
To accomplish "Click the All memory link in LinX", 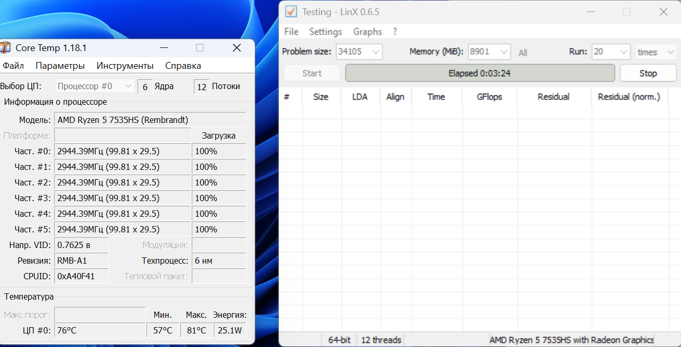I will point(523,53).
